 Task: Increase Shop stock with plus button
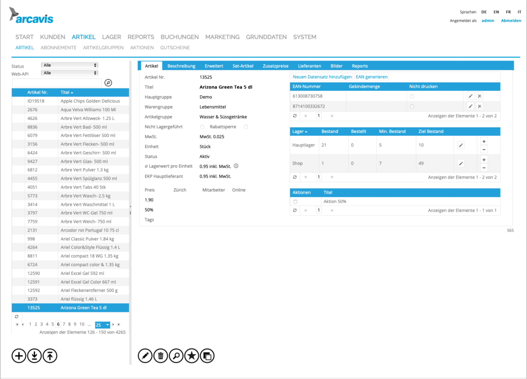[x=484, y=160]
